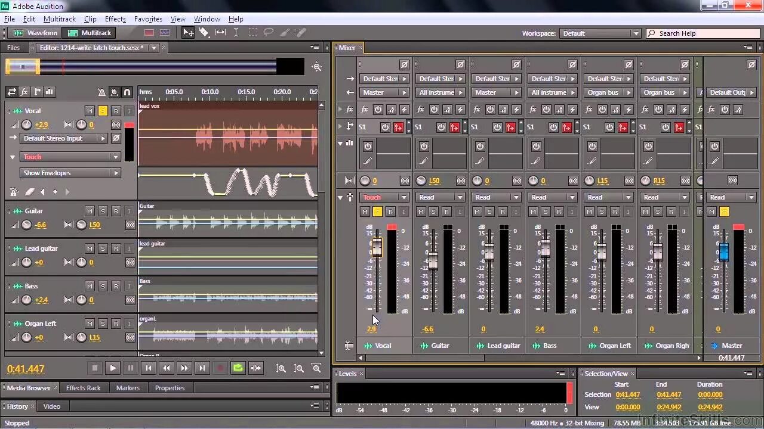Open the overview zoom magnifier
The image size is (764, 429).
coord(317,67)
